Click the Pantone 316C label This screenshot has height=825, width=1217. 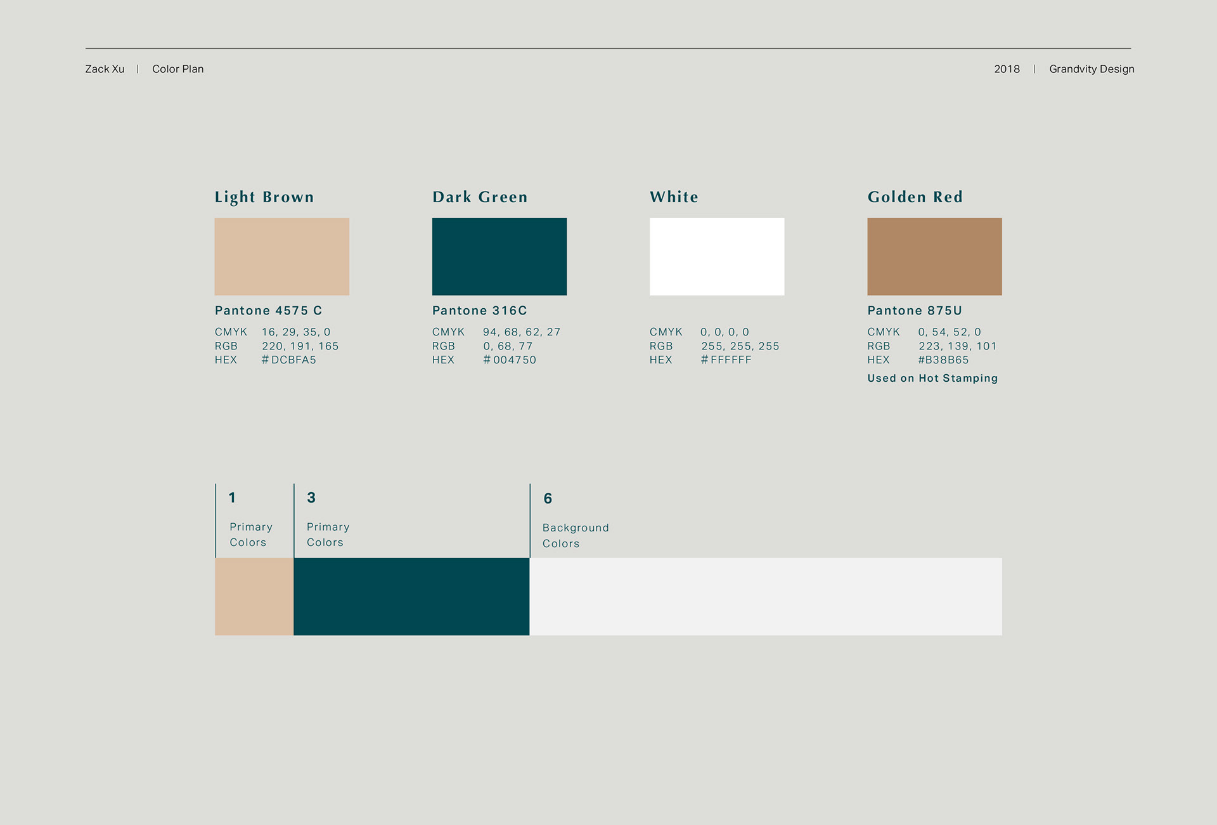click(479, 310)
